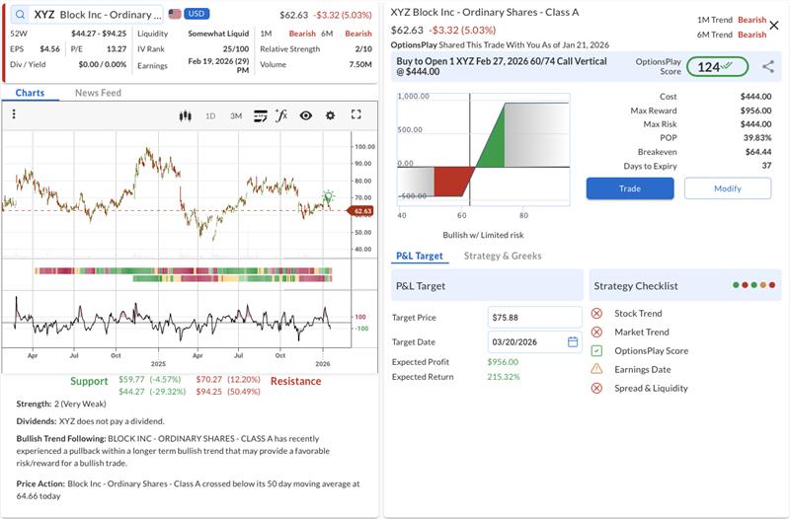Viewport: 790px width, 520px height.
Task: Click the OptionsPlay Score checkbox item
Action: pos(596,351)
